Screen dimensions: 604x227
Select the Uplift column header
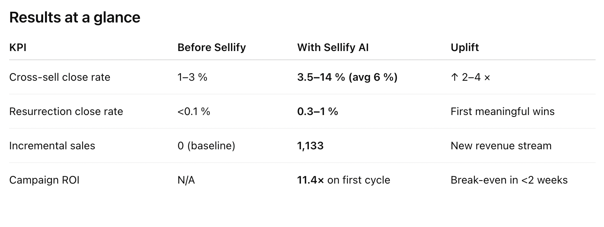tap(465, 48)
